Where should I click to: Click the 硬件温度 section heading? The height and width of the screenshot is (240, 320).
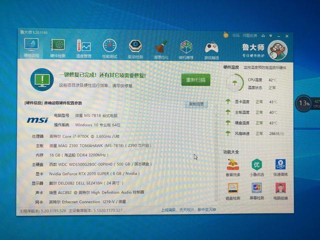pyautogui.click(x=231, y=67)
